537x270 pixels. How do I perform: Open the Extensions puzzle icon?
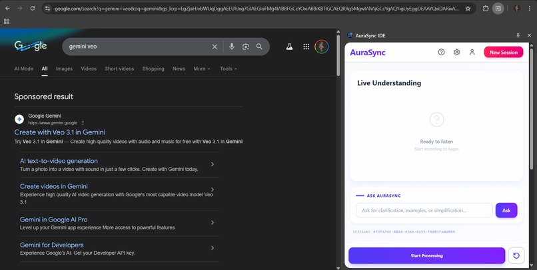pos(486,9)
